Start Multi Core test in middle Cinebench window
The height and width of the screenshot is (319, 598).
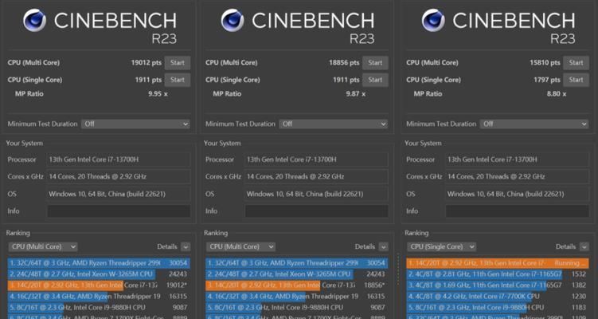(x=375, y=63)
